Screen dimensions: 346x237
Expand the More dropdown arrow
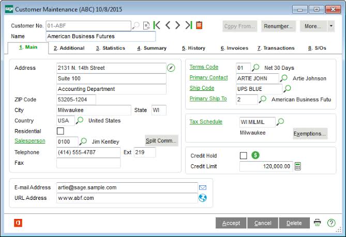(x=331, y=26)
